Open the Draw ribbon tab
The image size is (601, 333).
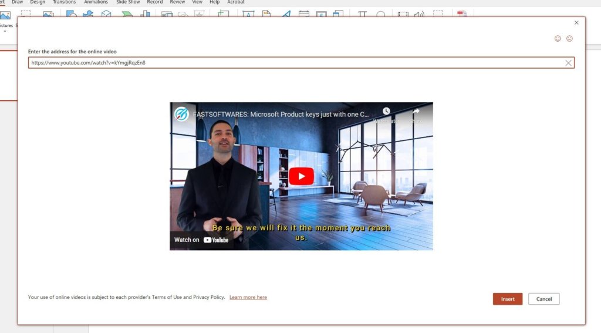(x=17, y=2)
